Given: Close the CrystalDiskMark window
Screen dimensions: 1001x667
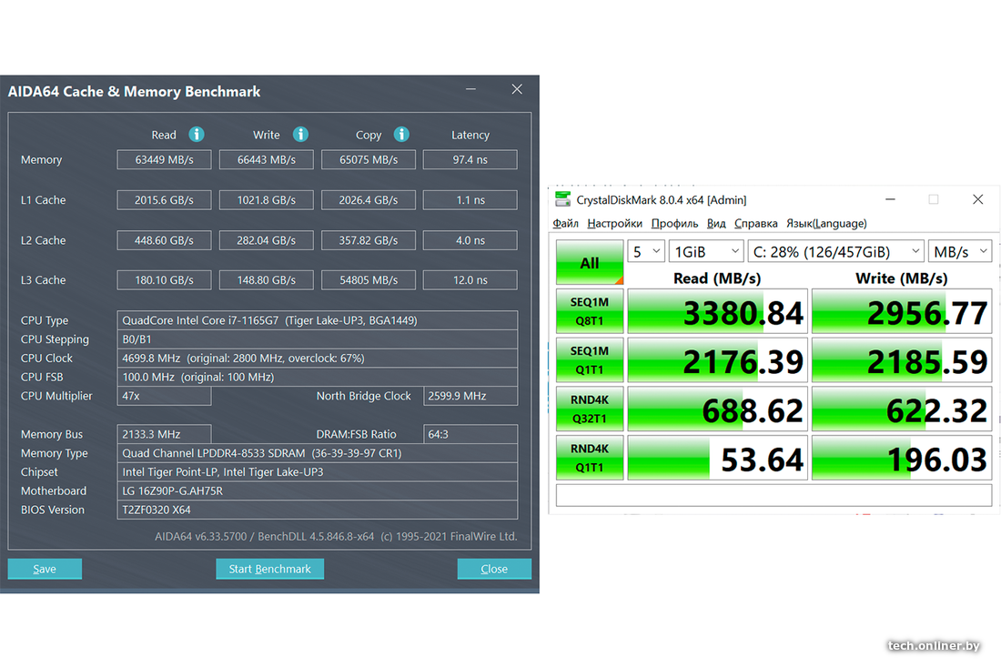Looking at the screenshot, I should pyautogui.click(x=977, y=200).
